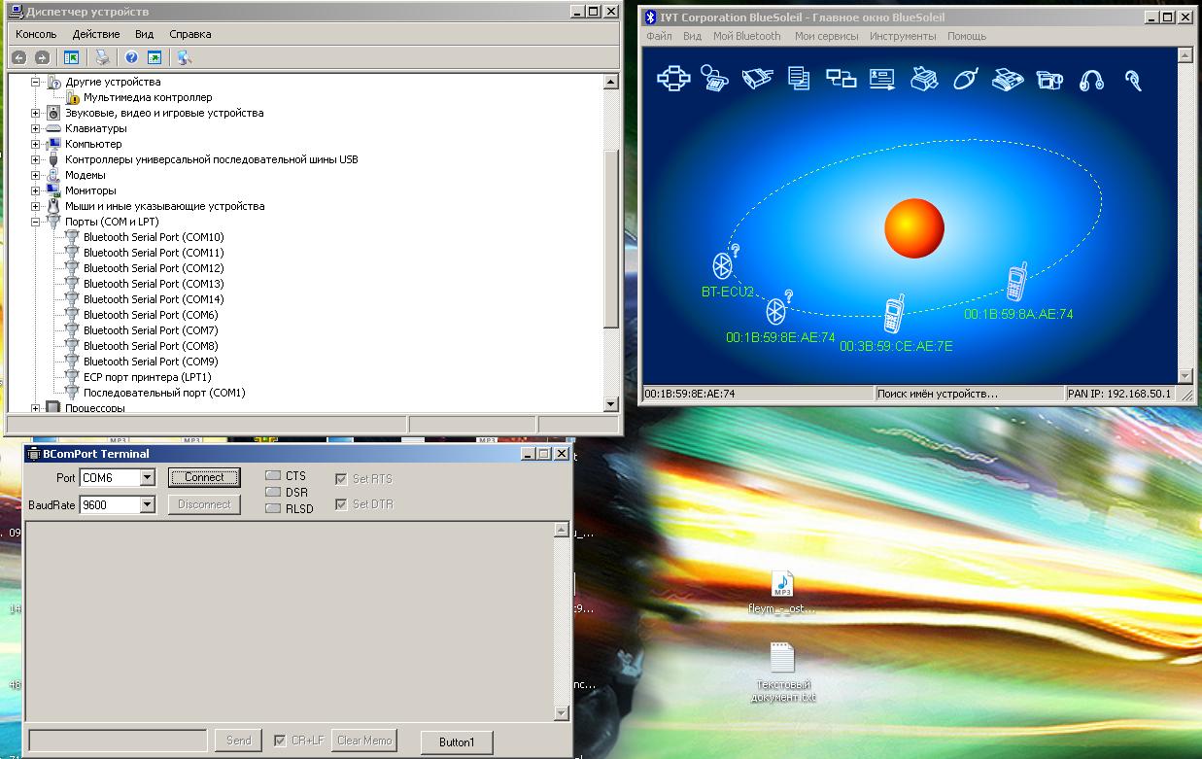Click the scan for hardware changes icon
The width and height of the screenshot is (1202, 759).
point(184,57)
